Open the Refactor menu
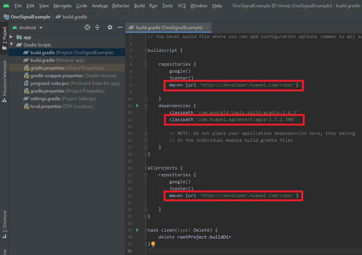 pos(121,6)
